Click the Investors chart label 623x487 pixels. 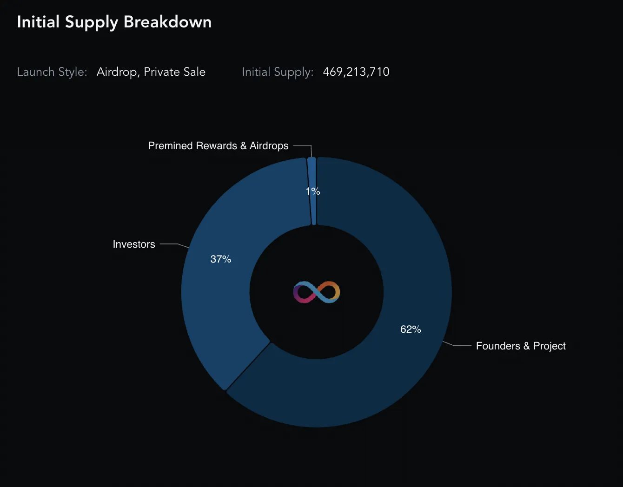coord(134,244)
